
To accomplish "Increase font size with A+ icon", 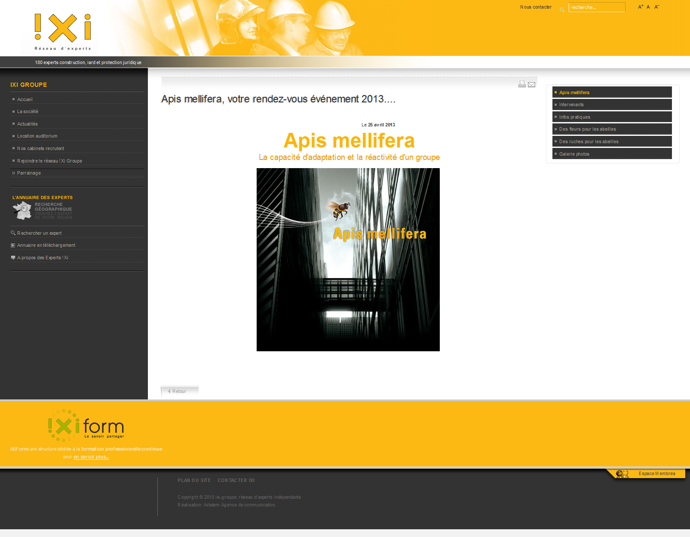I will (641, 7).
